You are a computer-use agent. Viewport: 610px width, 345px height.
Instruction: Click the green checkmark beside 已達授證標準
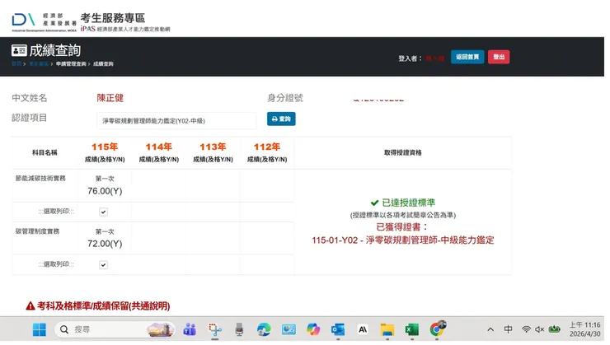[374, 203]
